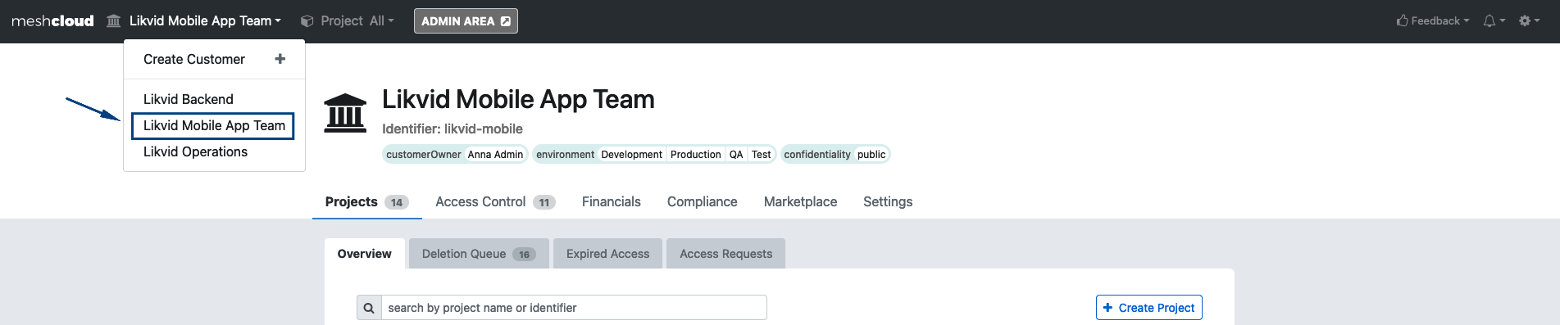Click the customerOwner Anna Admin tag
This screenshot has width=1560, height=325.
click(455, 154)
